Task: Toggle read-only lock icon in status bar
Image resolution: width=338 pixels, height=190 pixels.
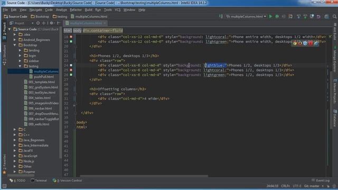Action: coord(328,186)
